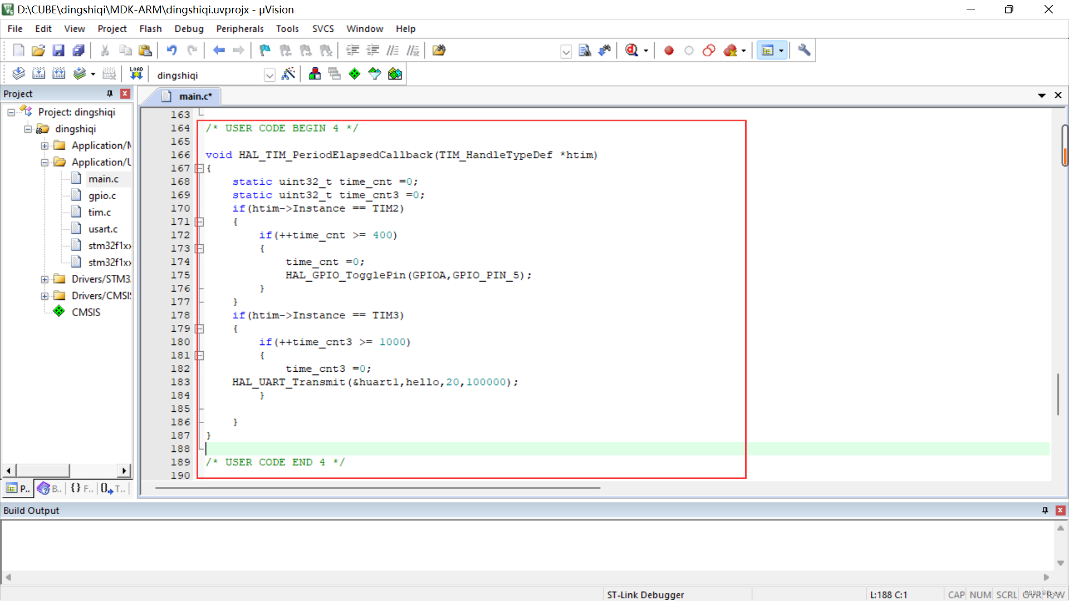Close the Project panel
Viewport: 1069px width, 601px height.
(125, 94)
